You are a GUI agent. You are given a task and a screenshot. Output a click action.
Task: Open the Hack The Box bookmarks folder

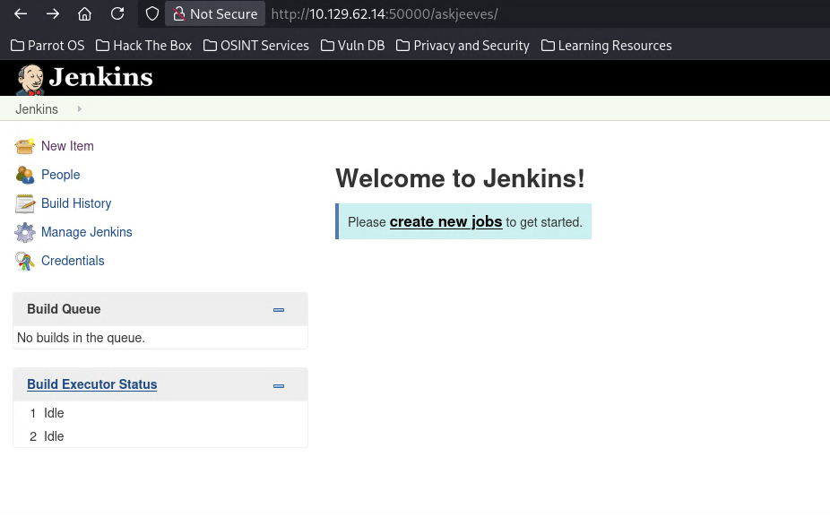[144, 46]
